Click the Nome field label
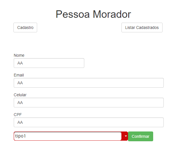This screenshot has height=159, width=180. tap(19, 55)
